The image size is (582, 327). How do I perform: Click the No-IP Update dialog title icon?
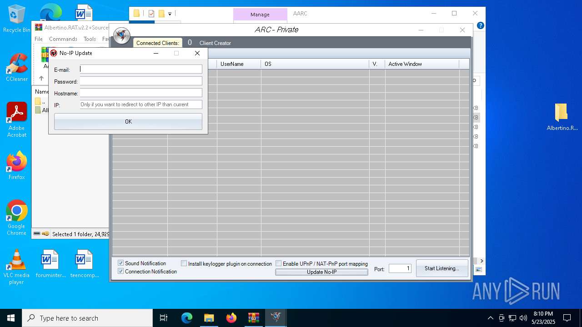[x=54, y=53]
